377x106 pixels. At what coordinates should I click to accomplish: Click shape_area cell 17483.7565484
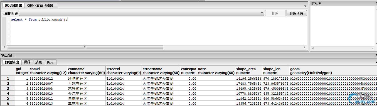[x=249, y=83]
